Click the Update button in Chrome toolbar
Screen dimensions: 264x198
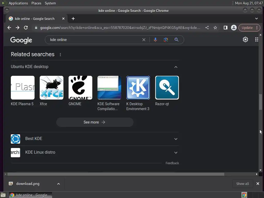(247, 28)
